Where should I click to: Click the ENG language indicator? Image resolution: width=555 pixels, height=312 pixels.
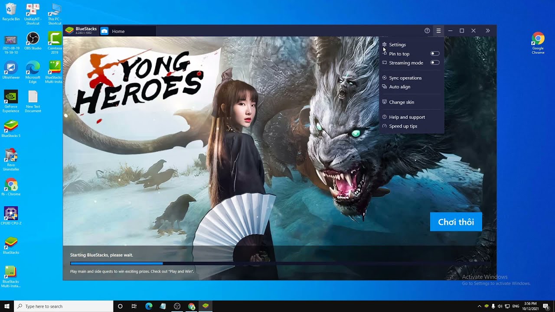pyautogui.click(x=516, y=306)
